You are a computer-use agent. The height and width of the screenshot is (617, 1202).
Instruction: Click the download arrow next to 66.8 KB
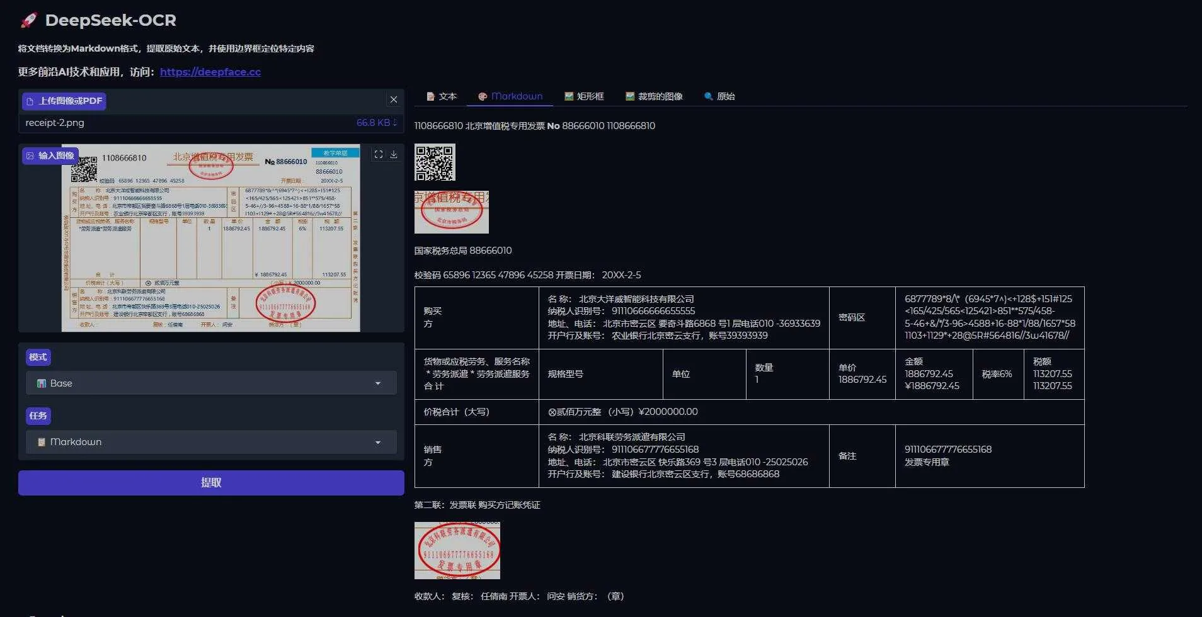[395, 123]
